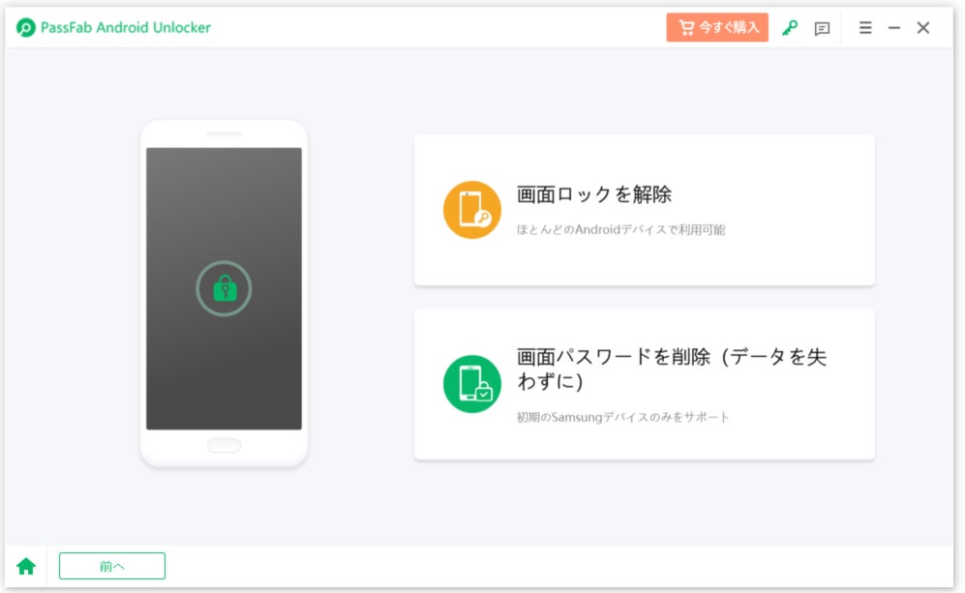
Task: Click ほとんどのAndroidデバイスで利用可能 subtitle
Action: coord(620,230)
